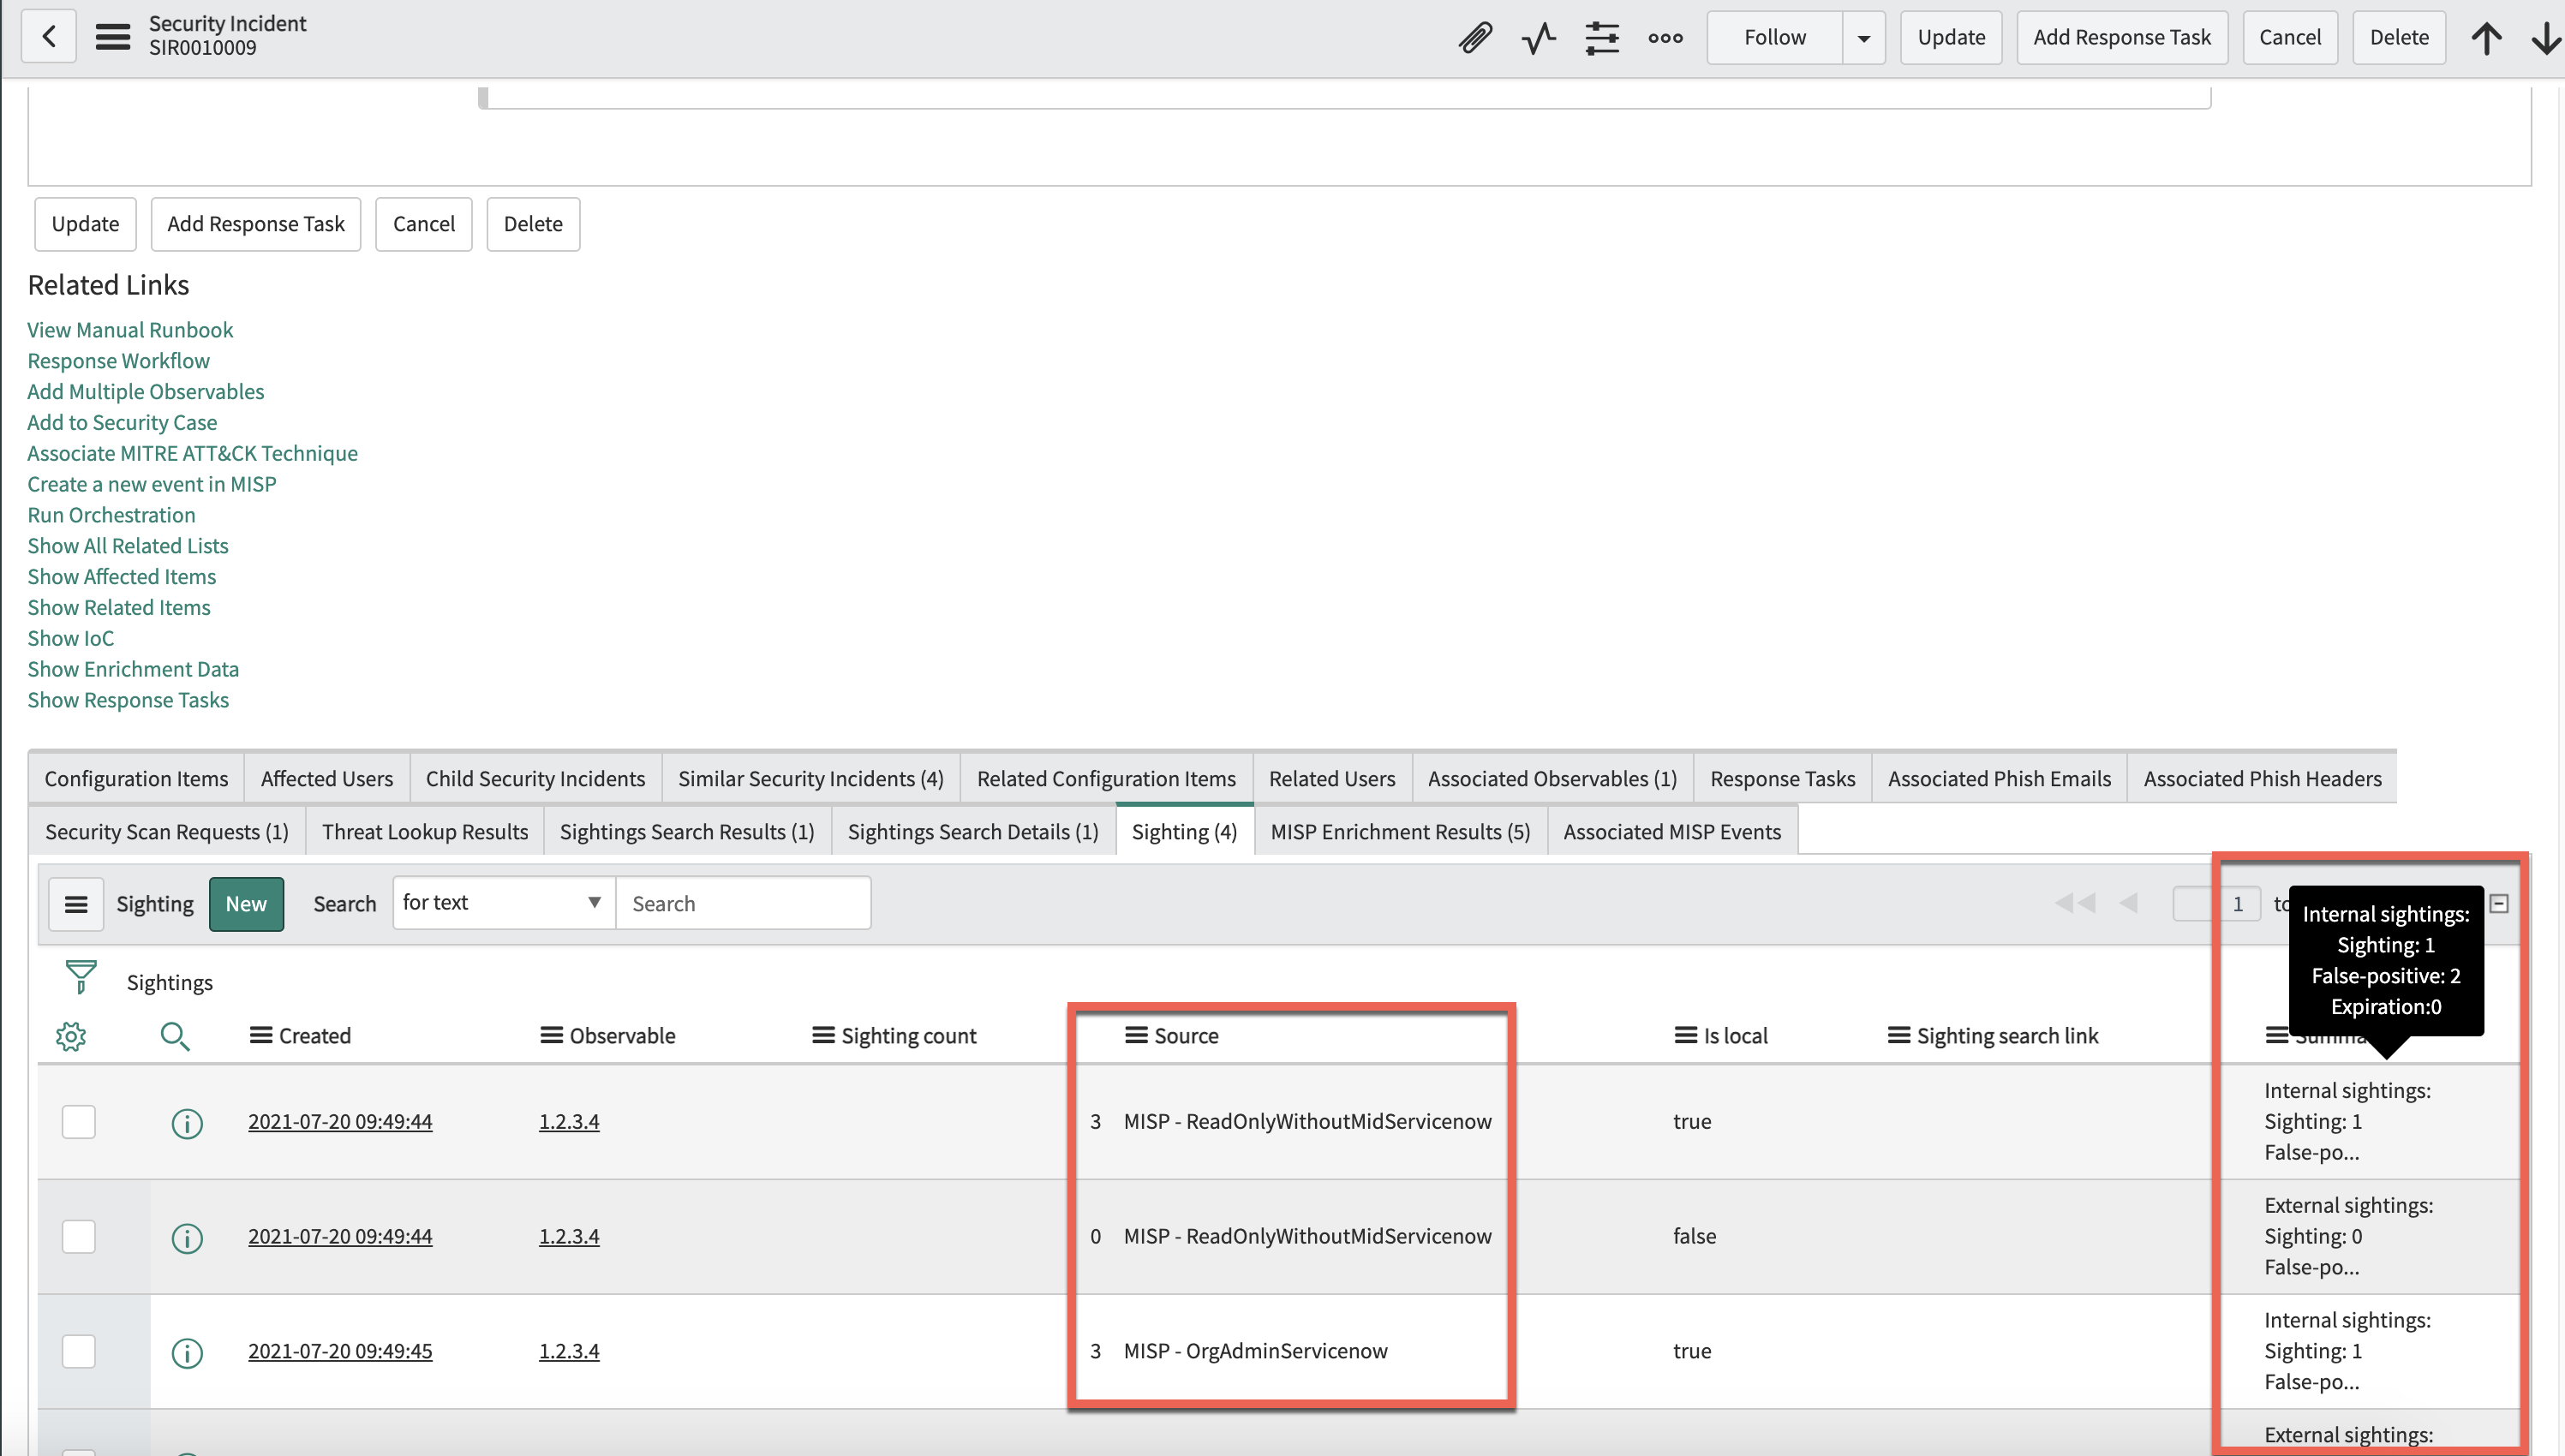The width and height of the screenshot is (2565, 1456).
Task: Go to previous record up arrow
Action: point(2486,38)
